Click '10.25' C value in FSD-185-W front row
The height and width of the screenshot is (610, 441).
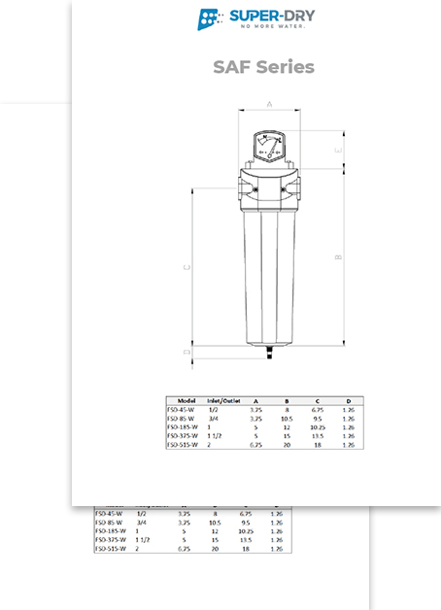[x=318, y=427]
